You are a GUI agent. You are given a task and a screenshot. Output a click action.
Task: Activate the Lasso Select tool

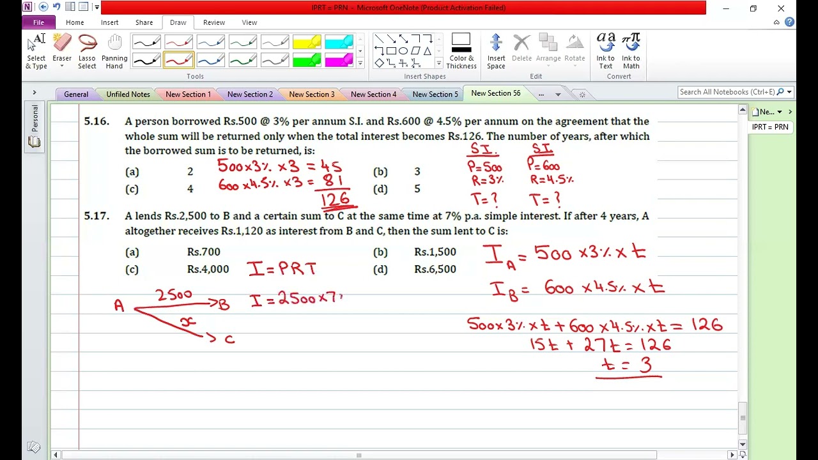[87, 51]
